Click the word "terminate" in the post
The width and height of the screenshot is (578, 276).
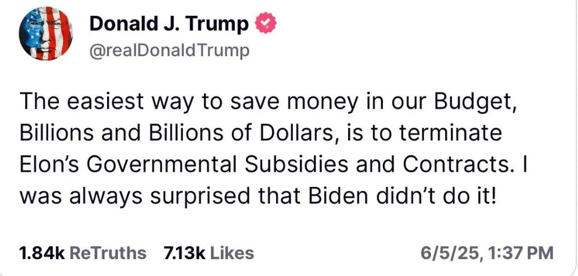click(450, 134)
